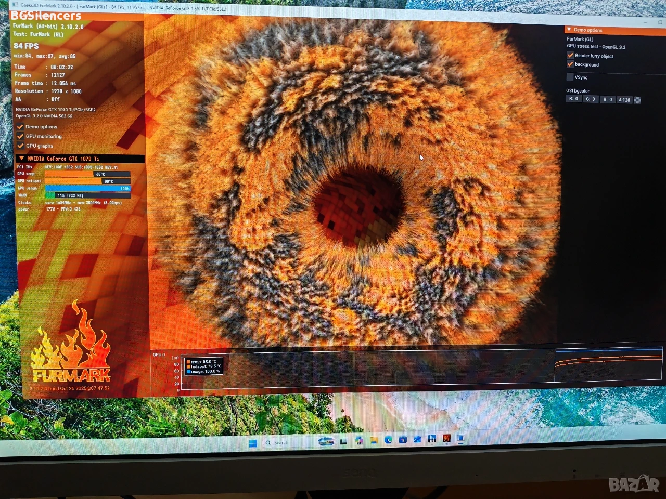The image size is (666, 499).
Task: Click the Resolution value '1920 x 1080'
Action: tap(67, 91)
